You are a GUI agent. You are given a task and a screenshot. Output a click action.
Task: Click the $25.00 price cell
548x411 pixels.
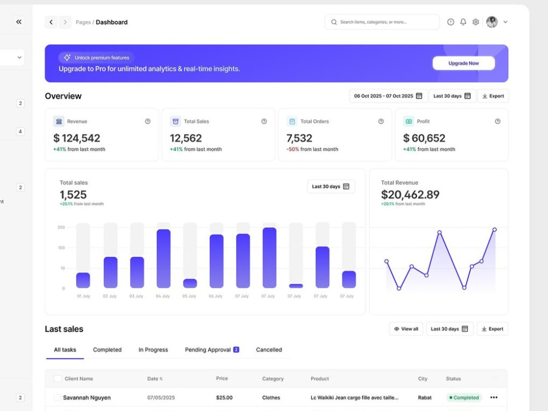[x=224, y=397]
